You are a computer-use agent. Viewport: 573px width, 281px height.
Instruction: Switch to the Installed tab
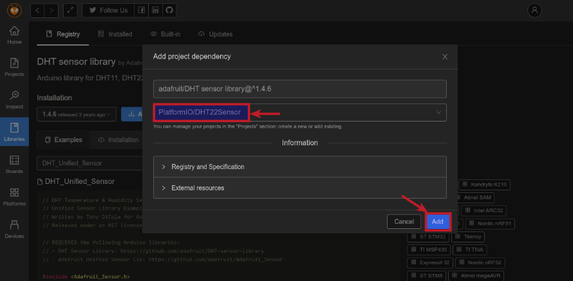(115, 34)
